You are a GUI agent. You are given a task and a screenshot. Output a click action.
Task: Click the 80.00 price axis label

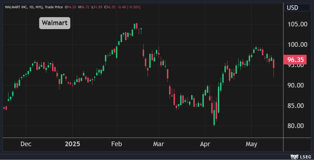pos(297,126)
